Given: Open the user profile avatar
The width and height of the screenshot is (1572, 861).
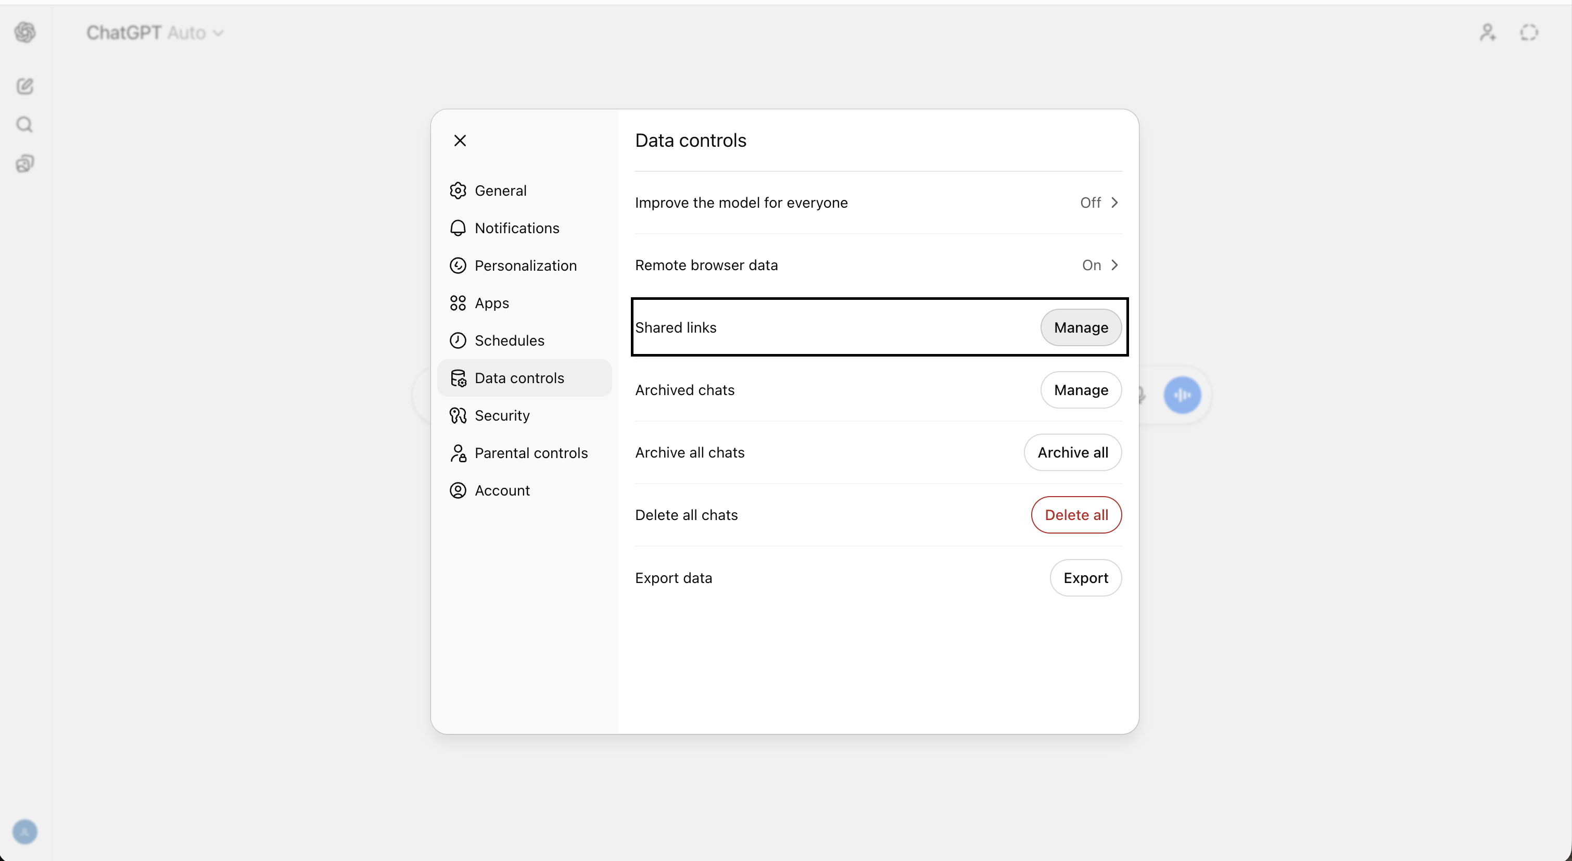Looking at the screenshot, I should pyautogui.click(x=25, y=832).
